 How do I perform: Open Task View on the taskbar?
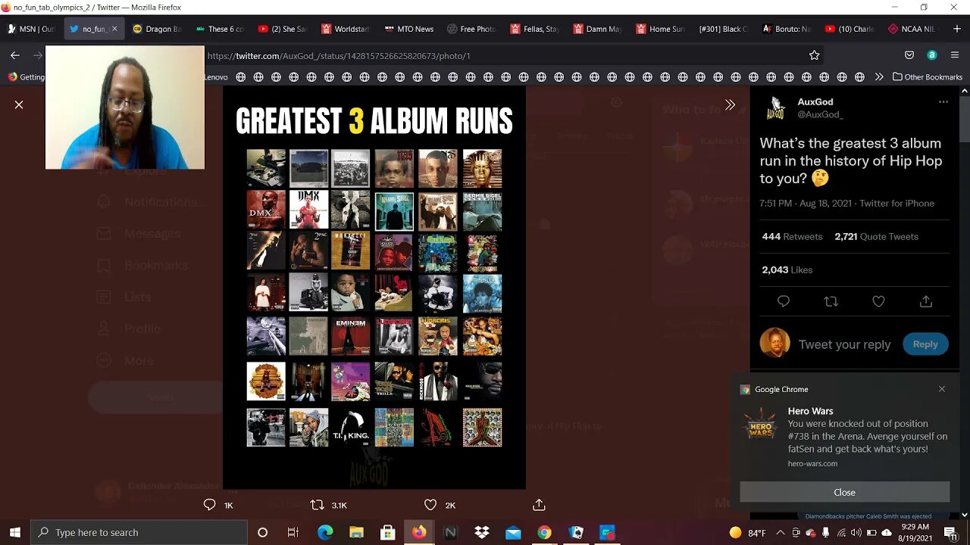pyautogui.click(x=293, y=532)
